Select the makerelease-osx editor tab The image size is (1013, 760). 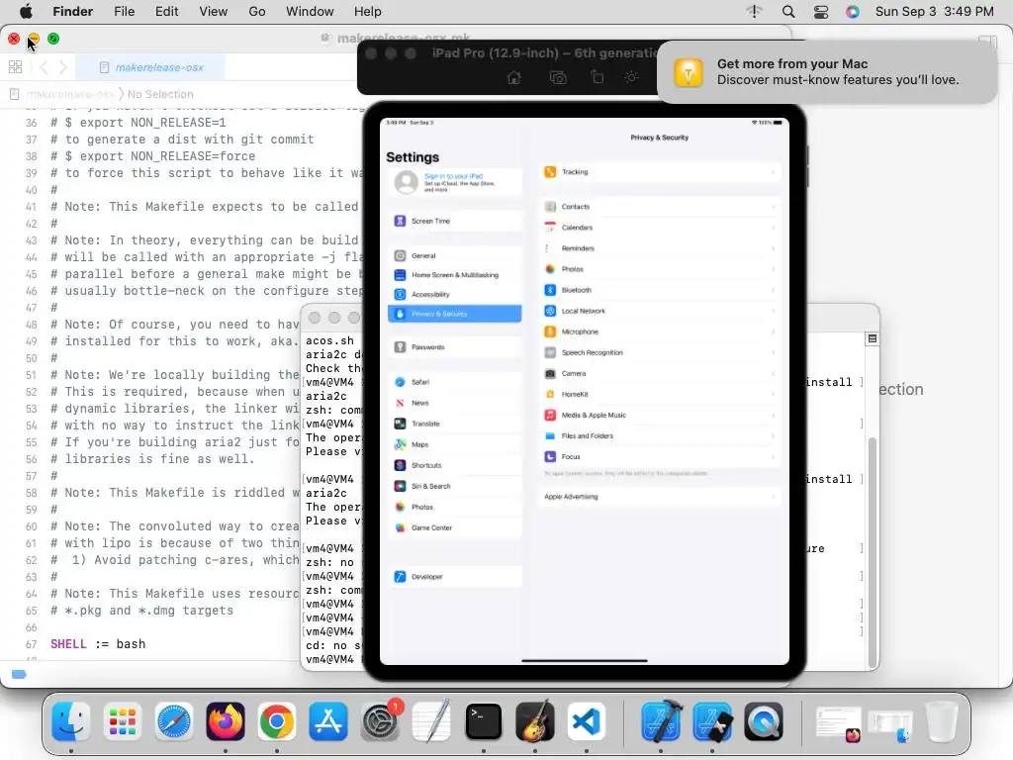[150, 67]
